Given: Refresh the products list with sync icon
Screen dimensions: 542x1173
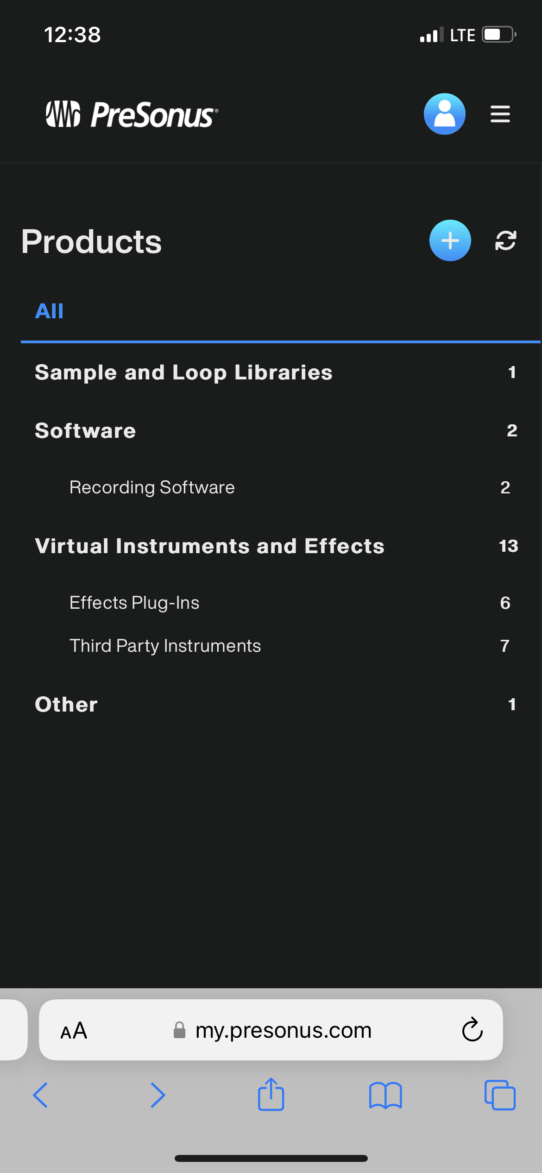Looking at the screenshot, I should 505,240.
